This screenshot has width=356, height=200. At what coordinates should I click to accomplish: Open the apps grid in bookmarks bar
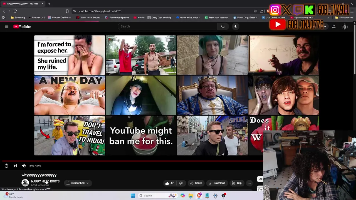(4, 17)
